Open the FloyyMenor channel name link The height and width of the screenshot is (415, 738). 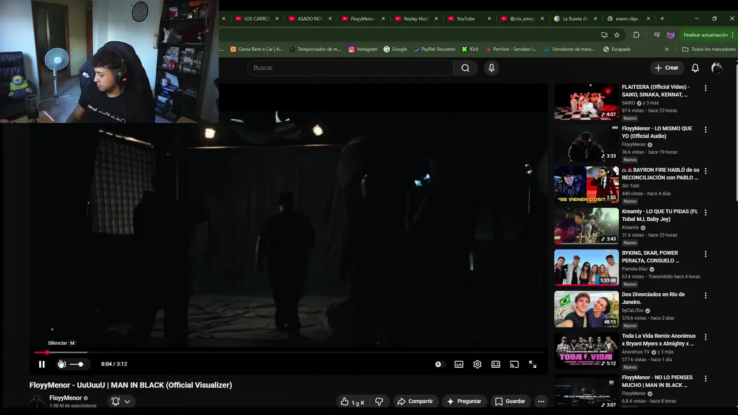click(66, 398)
